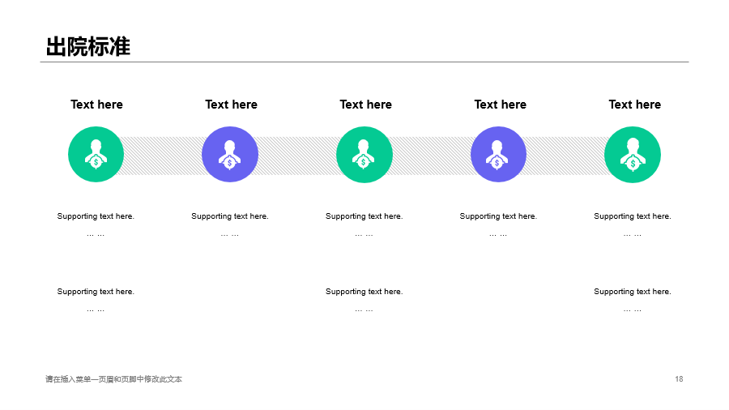Click the second purple person-money icon circle
The height and width of the screenshot is (410, 729).
(x=498, y=154)
